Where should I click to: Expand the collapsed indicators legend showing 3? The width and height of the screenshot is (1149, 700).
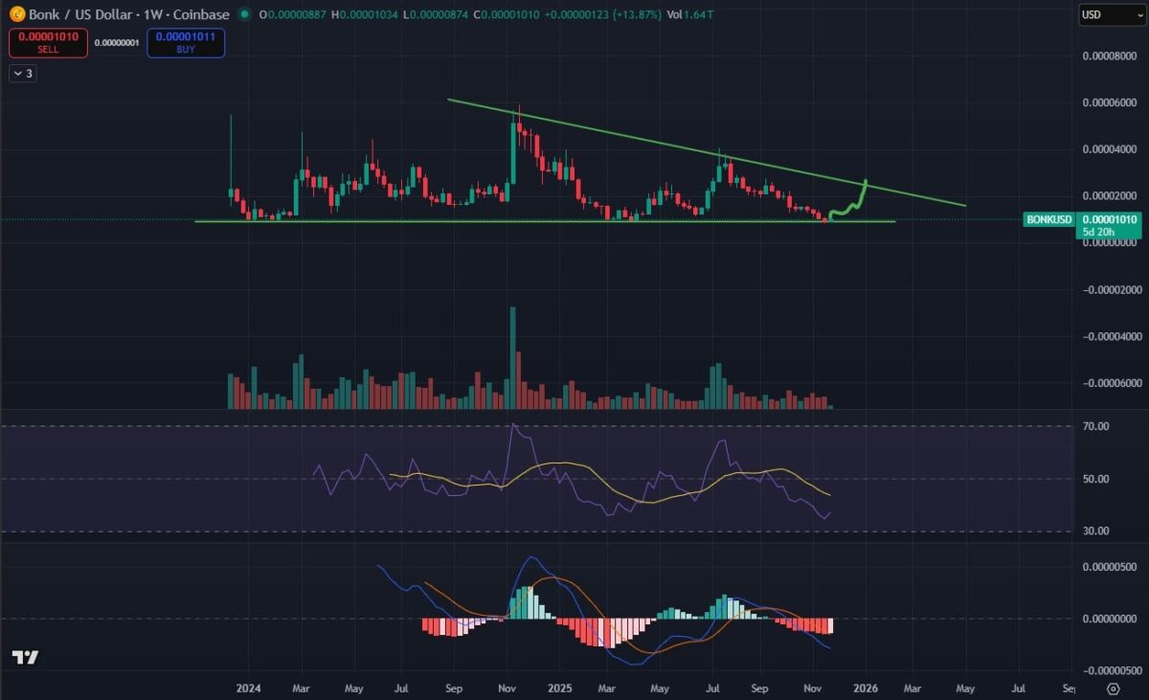[x=23, y=74]
